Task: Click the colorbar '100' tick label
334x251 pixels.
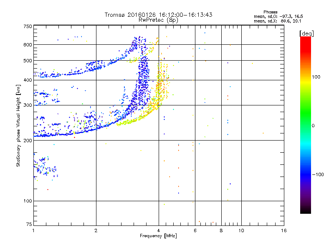Action: (316, 77)
